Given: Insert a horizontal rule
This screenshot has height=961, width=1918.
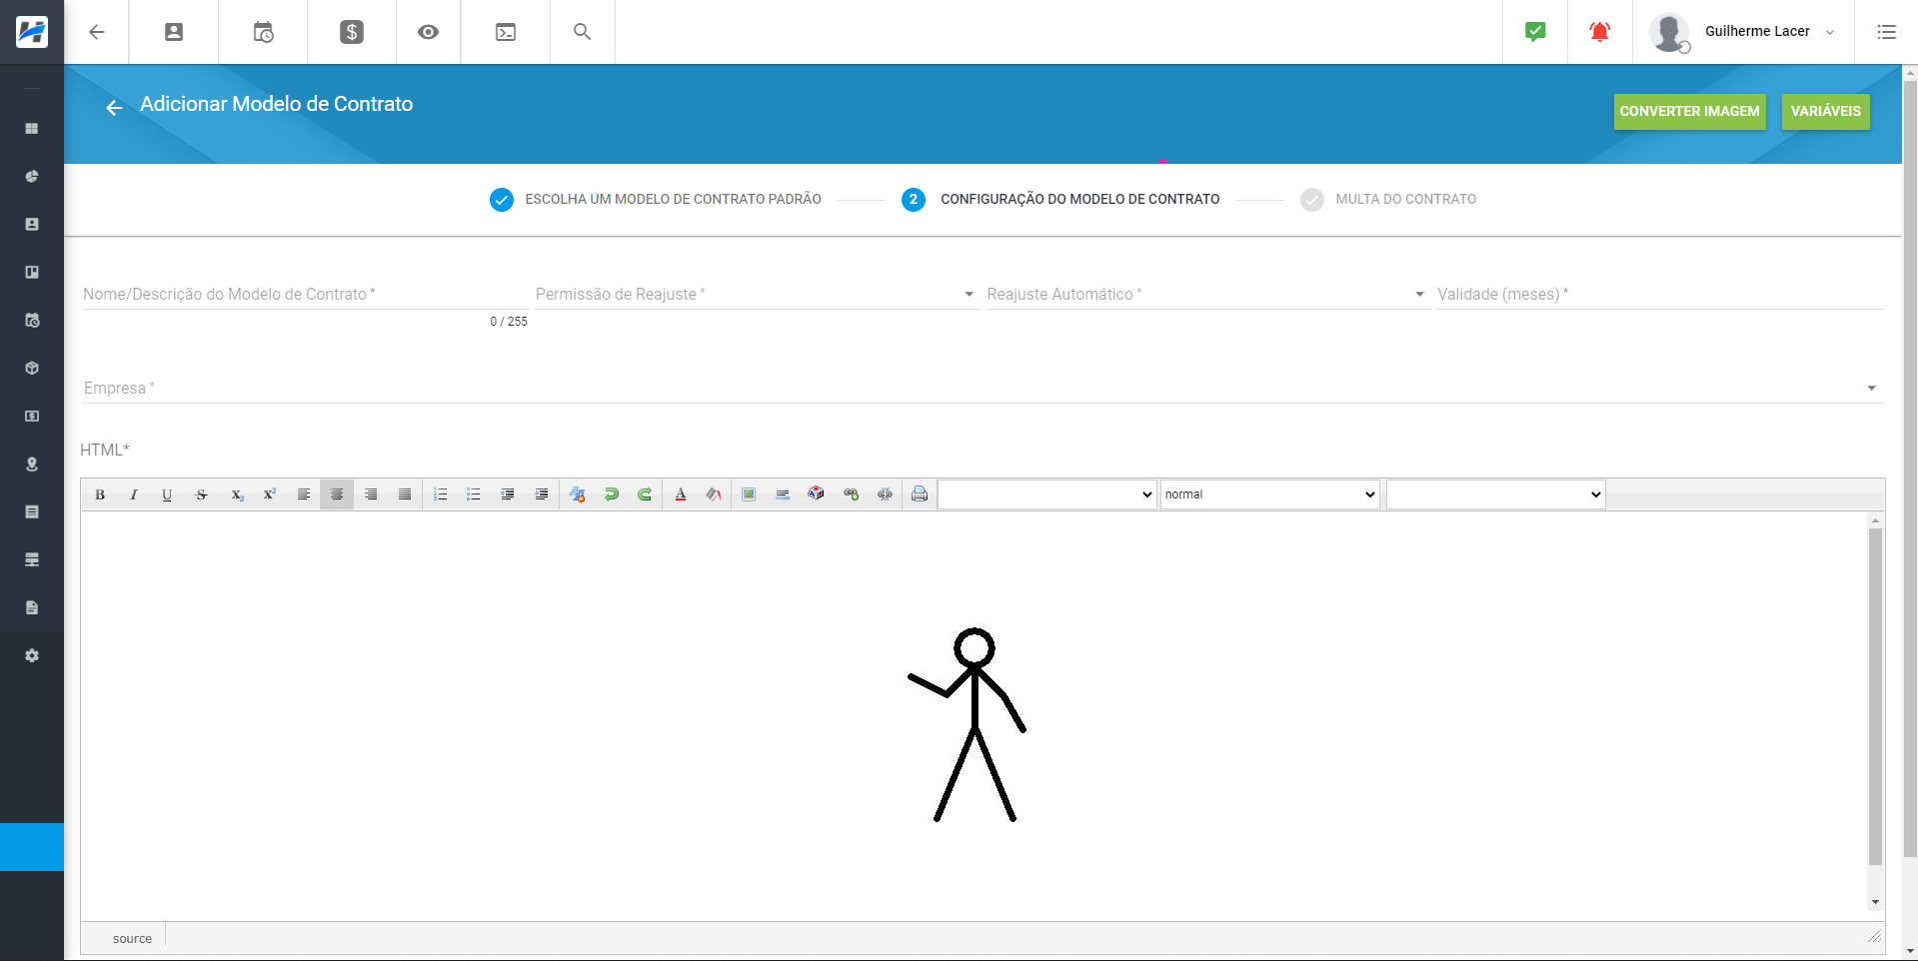Looking at the screenshot, I should point(783,494).
